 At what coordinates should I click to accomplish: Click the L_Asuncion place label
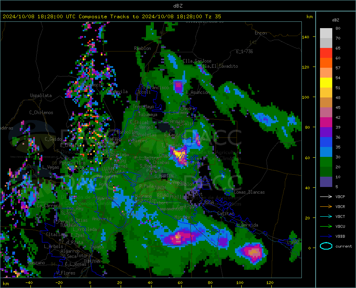[x=198, y=92]
